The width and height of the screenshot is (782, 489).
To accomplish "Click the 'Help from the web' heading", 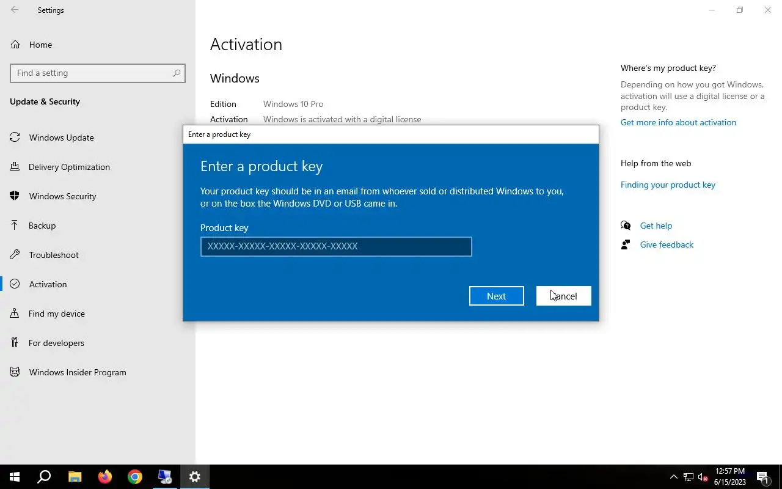I will tap(656, 163).
